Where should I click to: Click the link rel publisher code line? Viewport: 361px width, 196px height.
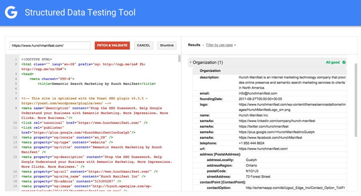coord(78,130)
